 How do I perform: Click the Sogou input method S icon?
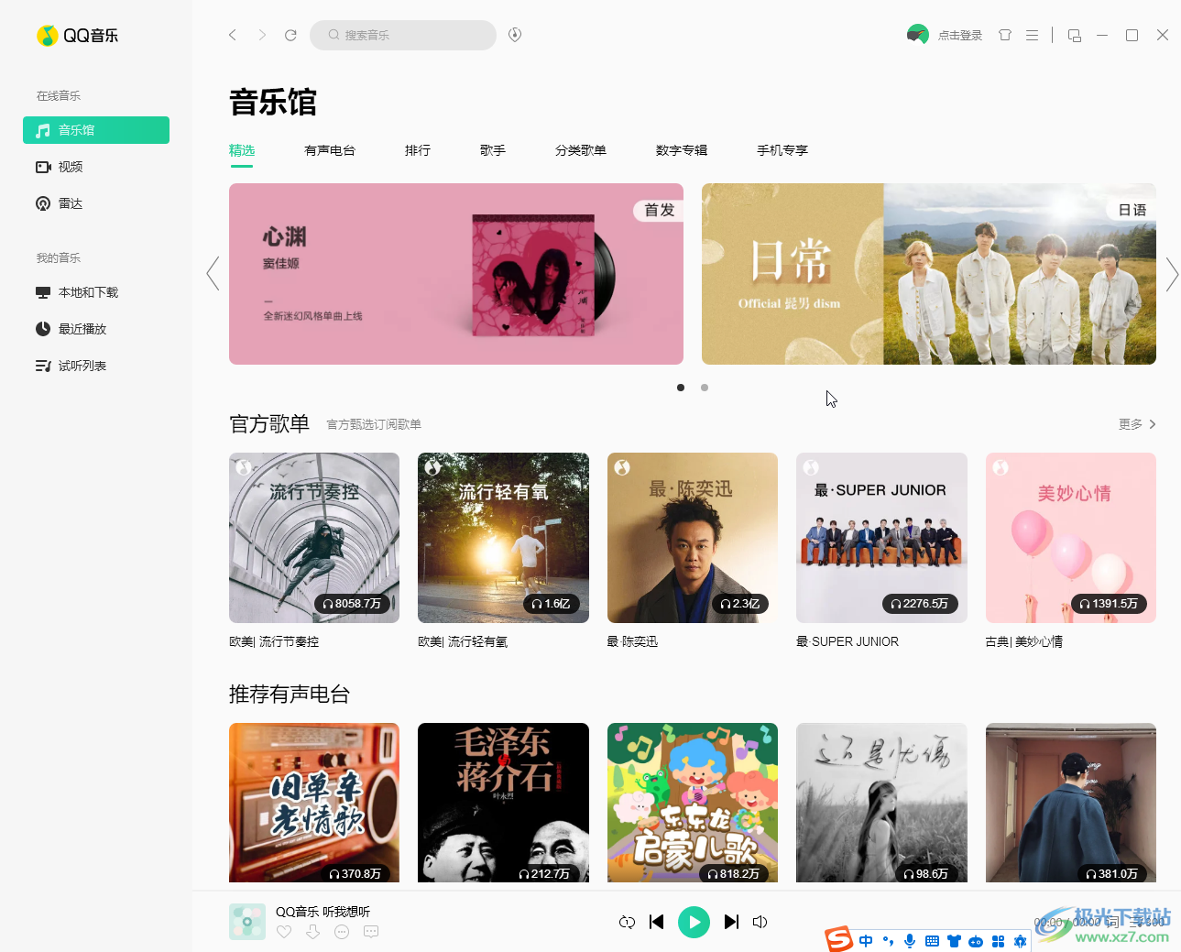pos(838,939)
